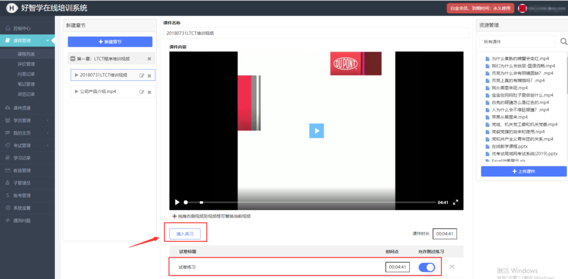This screenshot has height=279, width=568.
Task: Click the H logo icon
Action: pos(12,8)
